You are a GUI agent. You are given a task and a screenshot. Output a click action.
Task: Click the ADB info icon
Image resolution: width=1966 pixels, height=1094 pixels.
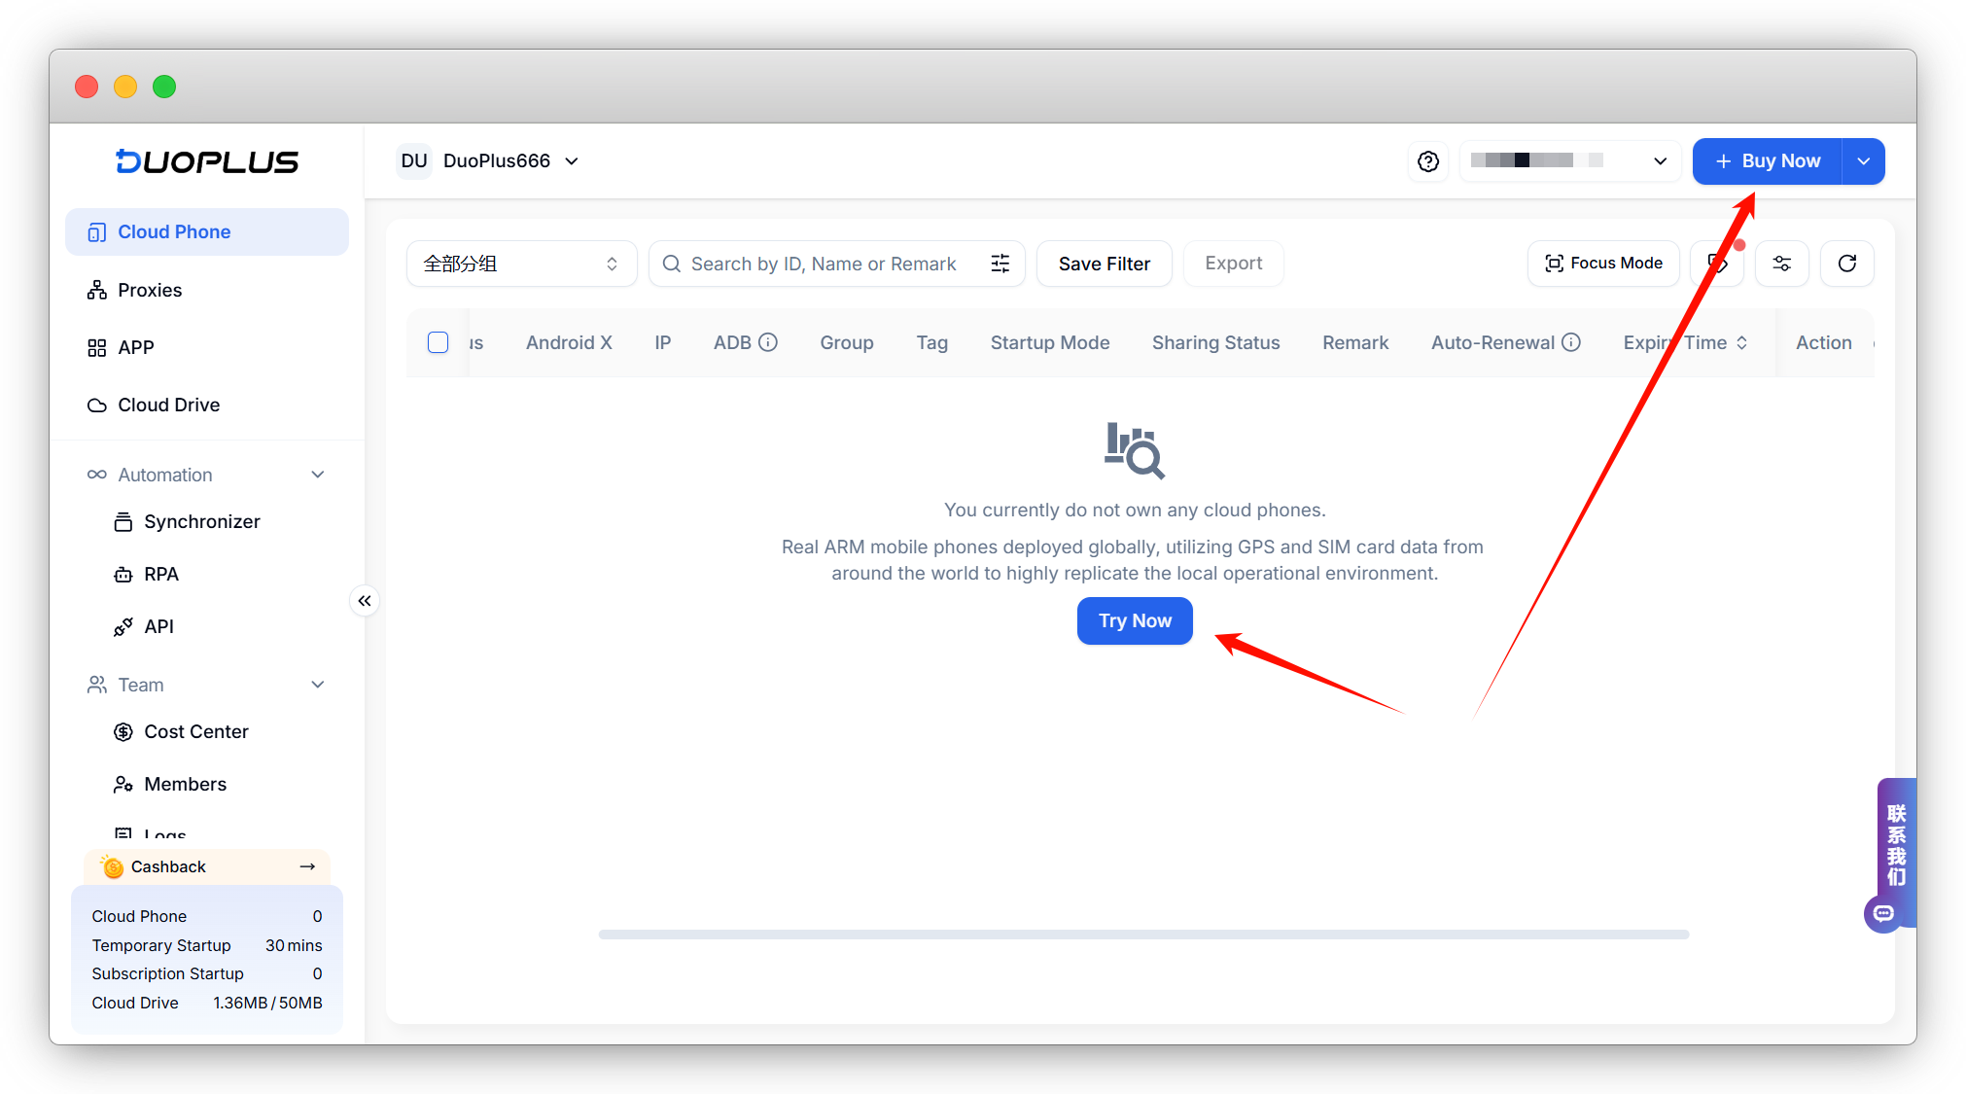(x=768, y=342)
